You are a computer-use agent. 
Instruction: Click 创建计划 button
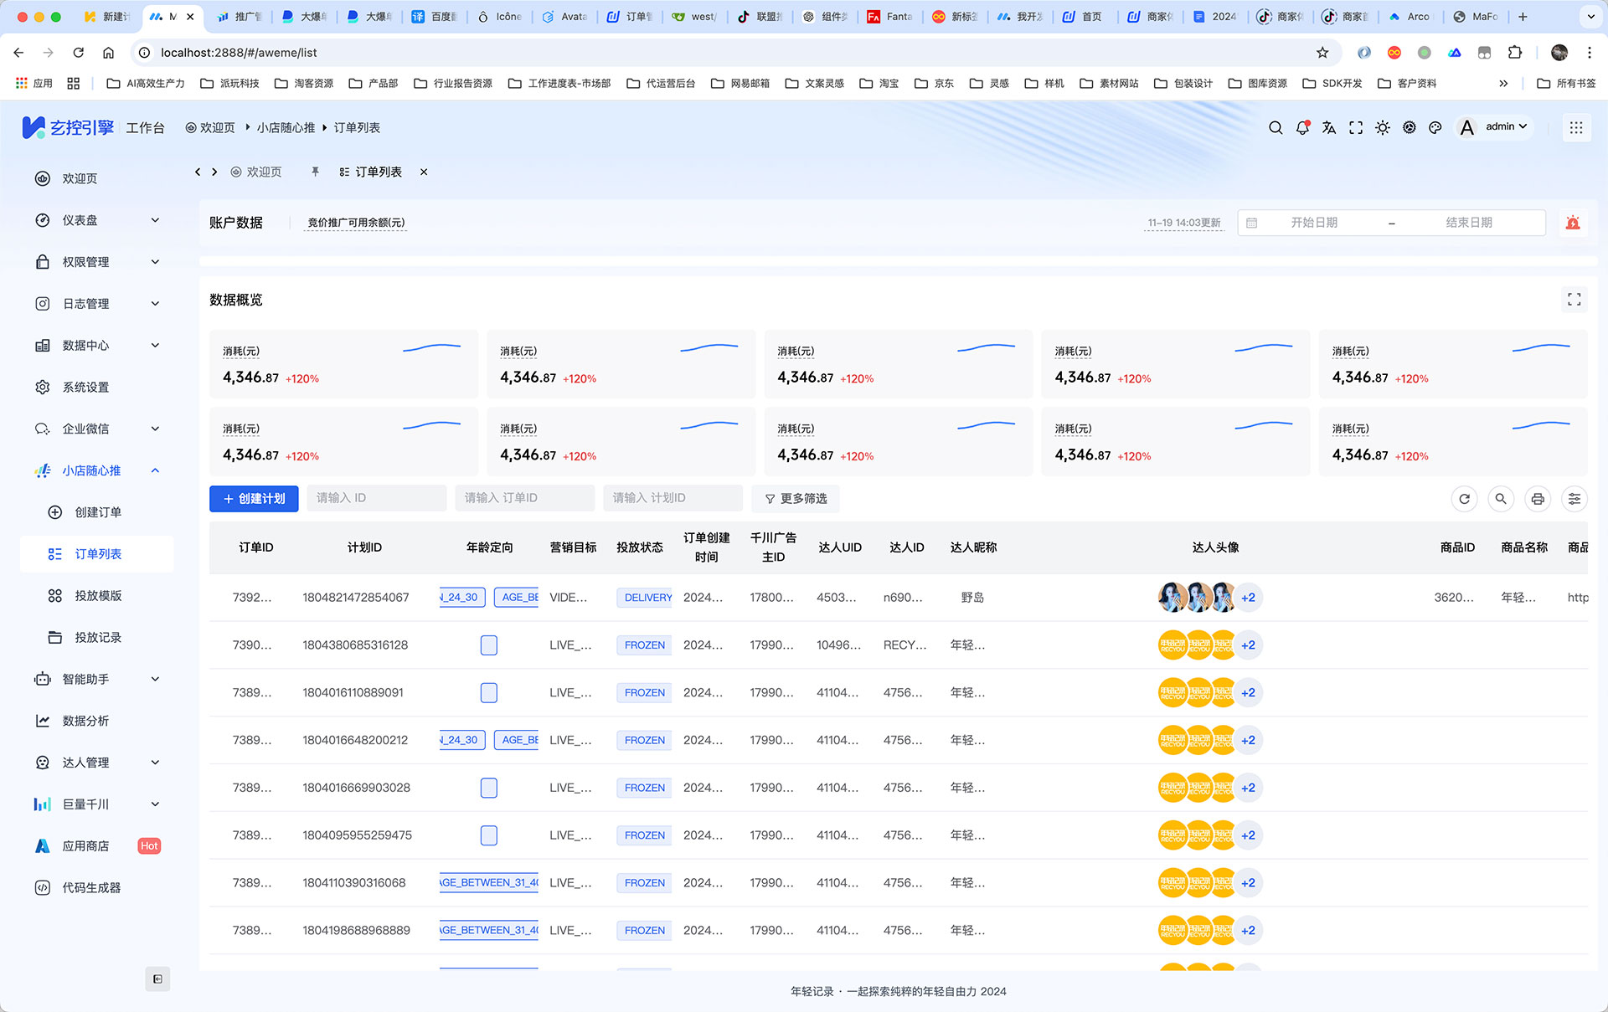254,498
